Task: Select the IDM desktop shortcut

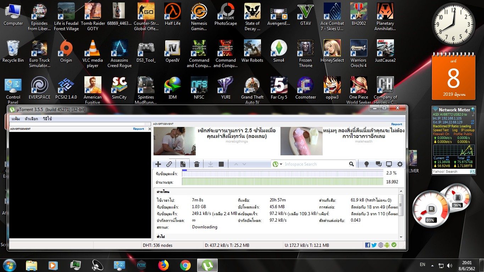Action: 173,88
